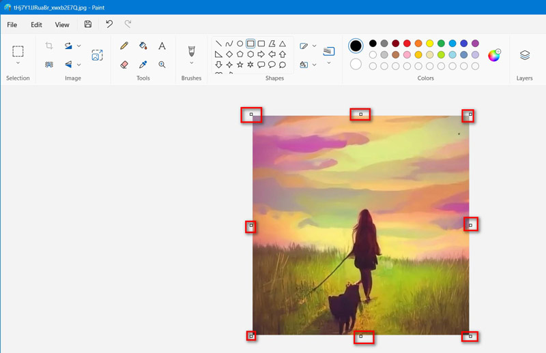Choose the selected Rectangle shape
Viewport: 546px width, 353px height.
click(x=250, y=44)
